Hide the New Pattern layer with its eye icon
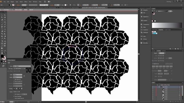The height and width of the screenshot is (103, 184). (x=153, y=87)
